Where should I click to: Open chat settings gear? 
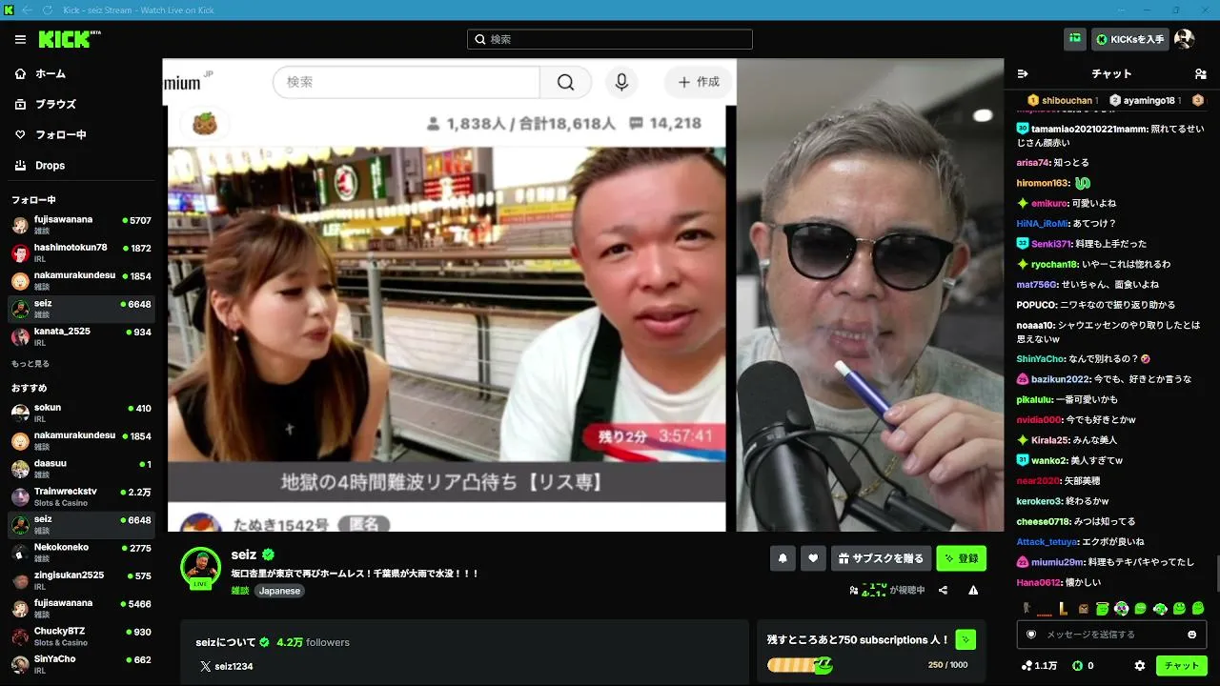(1140, 666)
